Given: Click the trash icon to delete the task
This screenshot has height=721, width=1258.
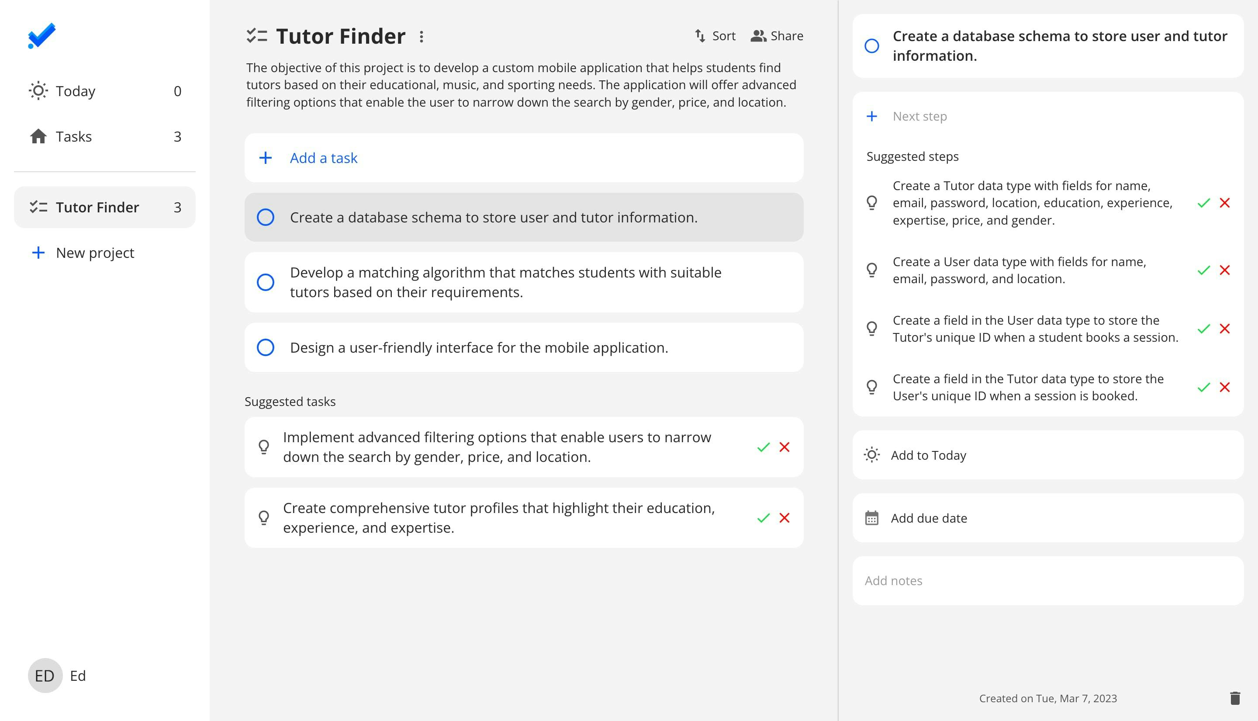Looking at the screenshot, I should pyautogui.click(x=1235, y=698).
